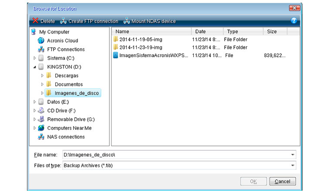Click the Mount NDAS device icon
Image resolution: width=331 pixels, height=195 pixels.
click(126, 21)
